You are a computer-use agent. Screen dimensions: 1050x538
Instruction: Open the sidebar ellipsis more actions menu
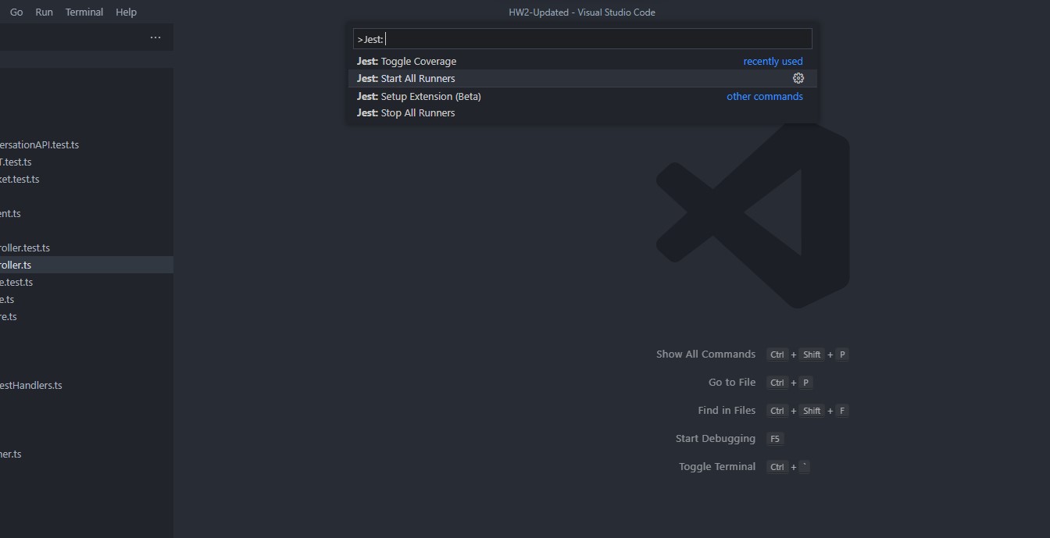pos(155,37)
